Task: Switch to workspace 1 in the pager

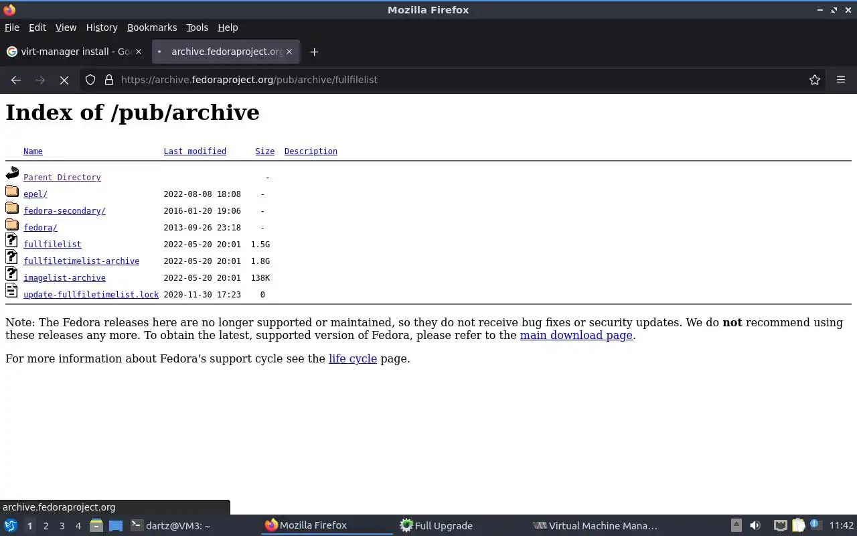Action: 29,526
